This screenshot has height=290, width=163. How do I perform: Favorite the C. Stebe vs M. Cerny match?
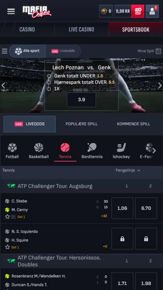[7, 216]
